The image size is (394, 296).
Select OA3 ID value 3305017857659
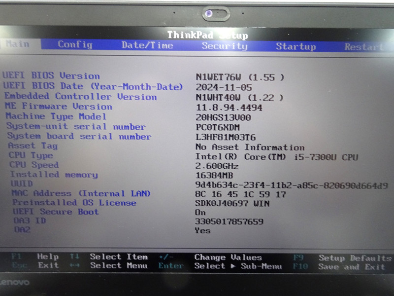(x=229, y=222)
